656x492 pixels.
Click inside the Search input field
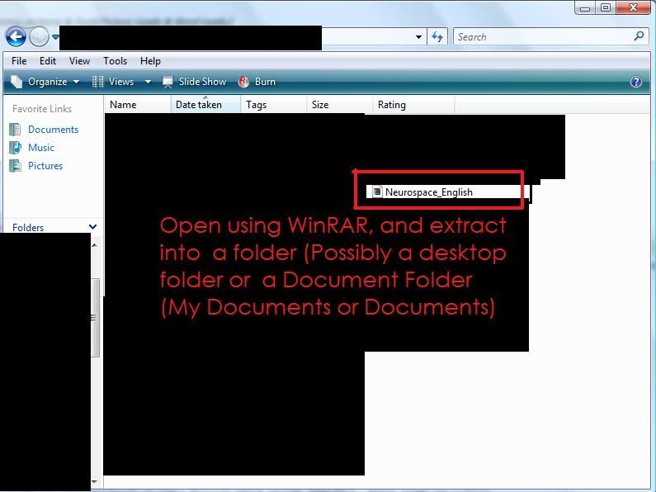540,36
